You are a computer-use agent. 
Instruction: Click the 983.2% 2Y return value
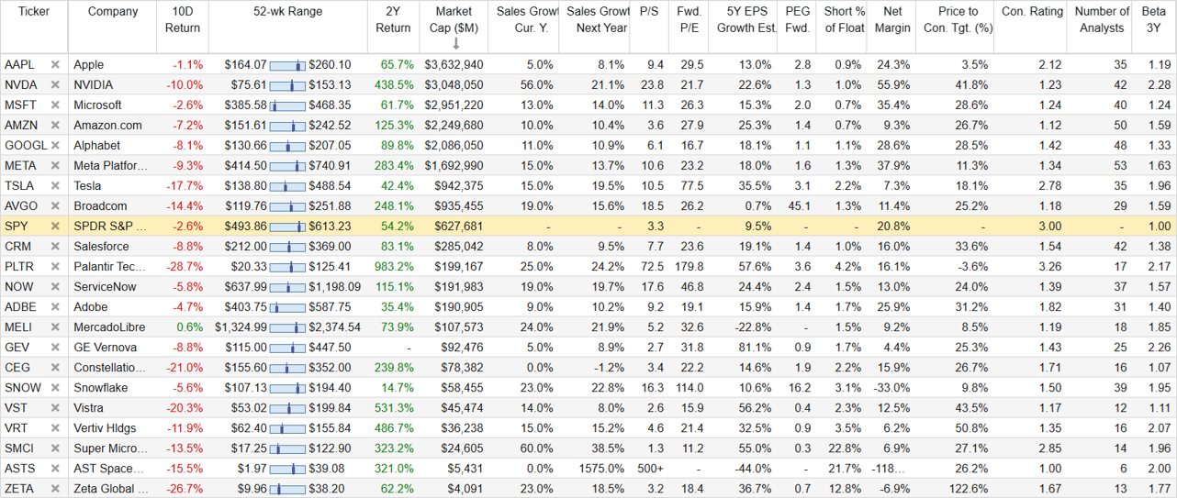coord(395,267)
